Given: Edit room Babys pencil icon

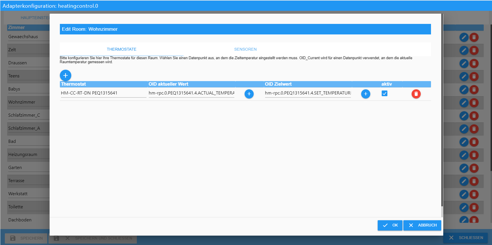Looking at the screenshot, I should pos(464,90).
